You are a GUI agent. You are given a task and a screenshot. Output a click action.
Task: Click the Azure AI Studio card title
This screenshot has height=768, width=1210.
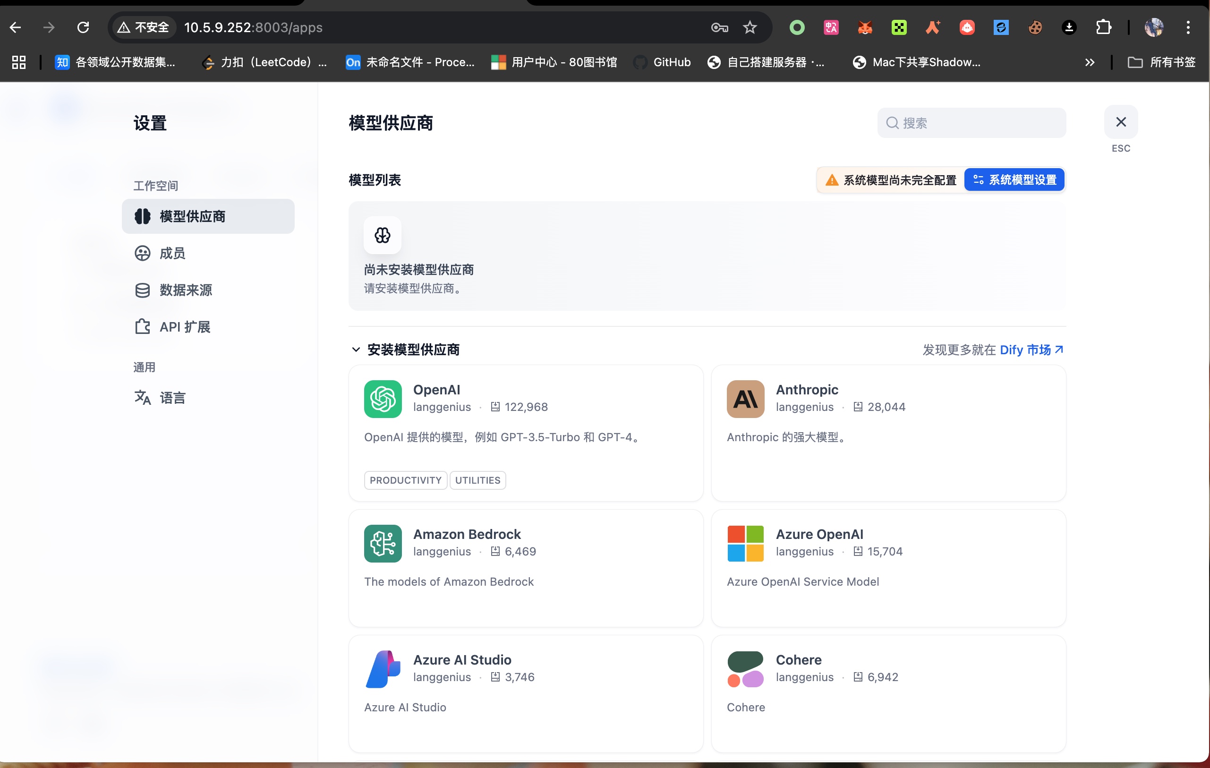[462, 660]
